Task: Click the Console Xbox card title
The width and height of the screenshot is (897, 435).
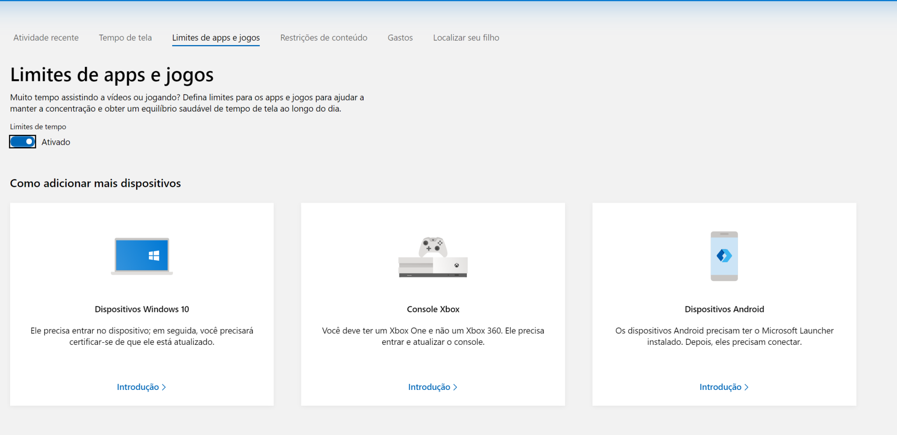Action: (433, 309)
